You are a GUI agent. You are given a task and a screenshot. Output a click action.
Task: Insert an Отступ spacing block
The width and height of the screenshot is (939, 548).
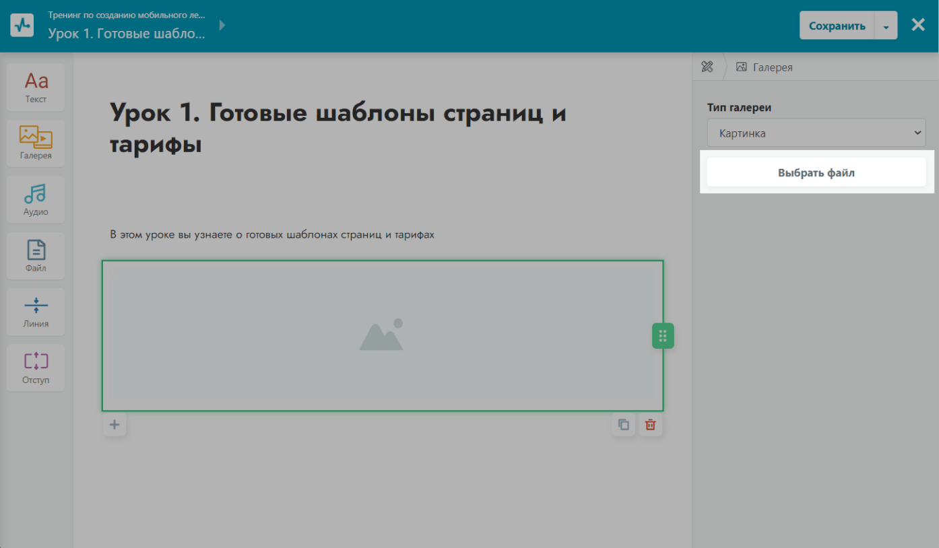pyautogui.click(x=36, y=368)
